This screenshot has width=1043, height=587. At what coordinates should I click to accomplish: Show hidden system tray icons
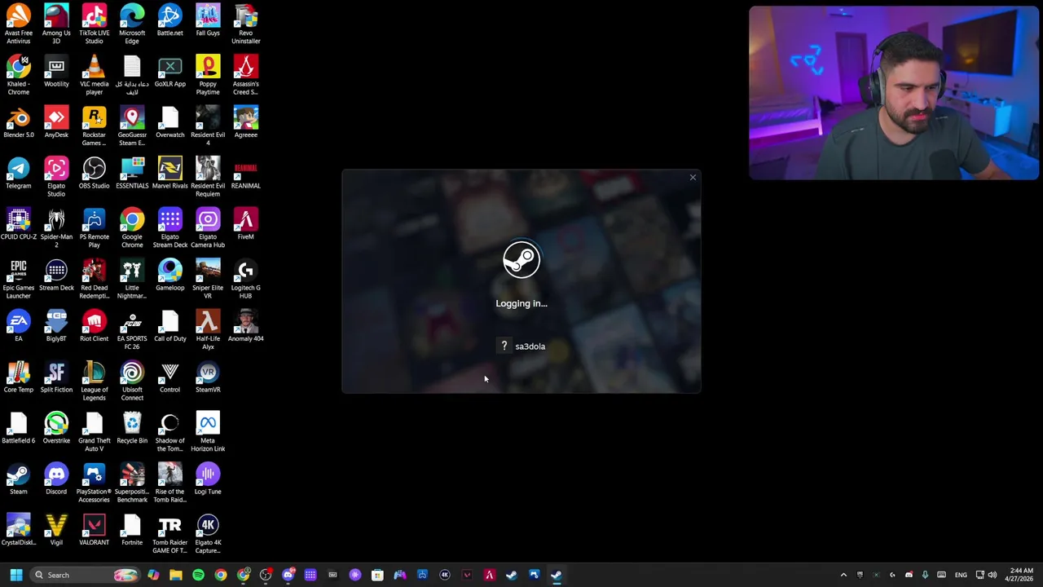click(x=843, y=575)
